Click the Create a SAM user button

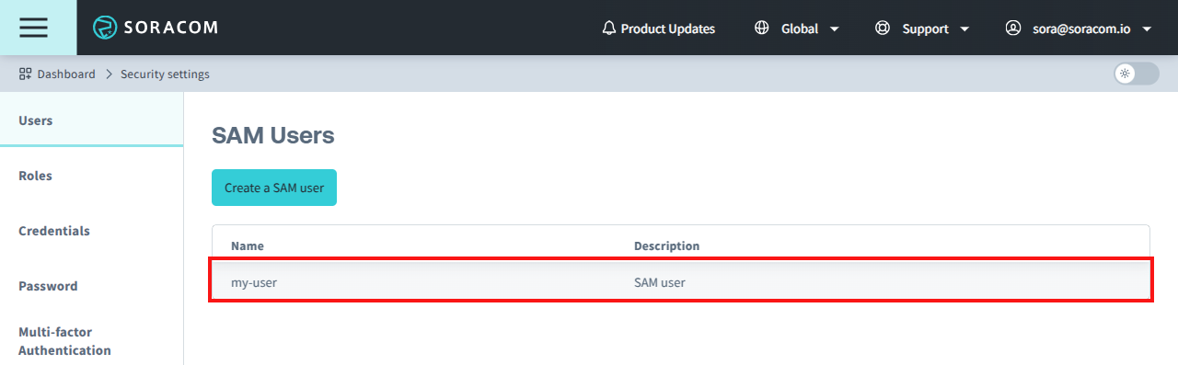tap(274, 188)
